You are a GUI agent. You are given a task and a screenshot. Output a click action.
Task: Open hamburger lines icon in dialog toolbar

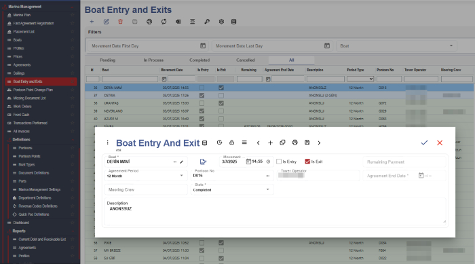coord(244,143)
